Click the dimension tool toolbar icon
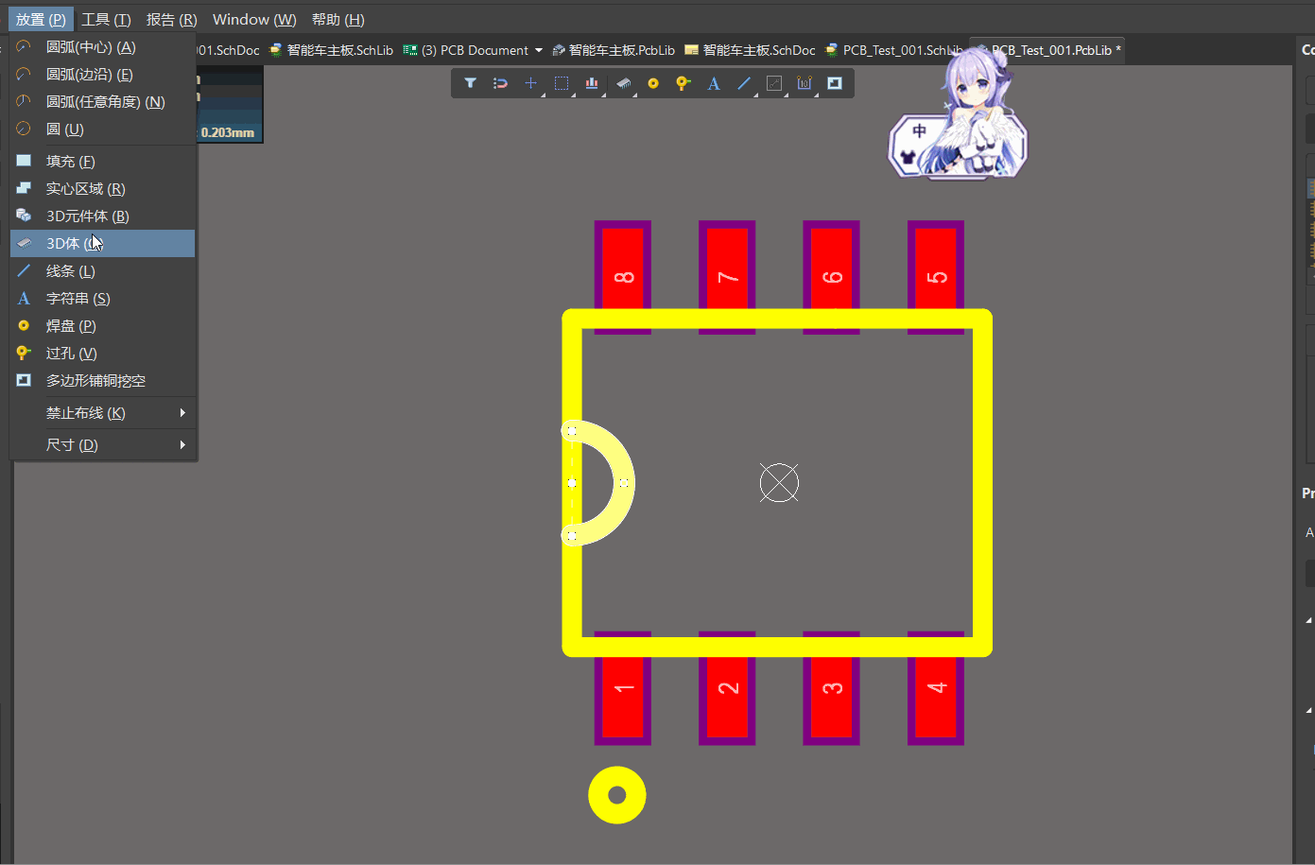This screenshot has width=1315, height=865. click(805, 83)
